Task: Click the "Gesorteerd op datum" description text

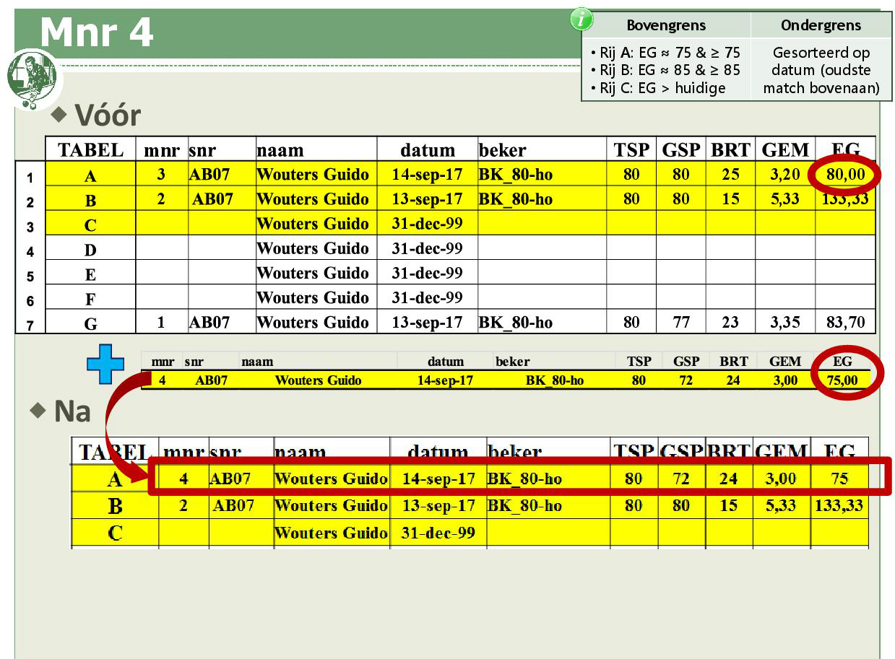Action: (821, 71)
